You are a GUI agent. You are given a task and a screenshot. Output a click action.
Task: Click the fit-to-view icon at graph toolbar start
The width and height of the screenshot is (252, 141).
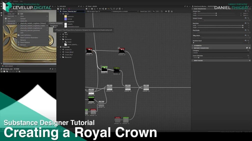[x=86, y=9]
